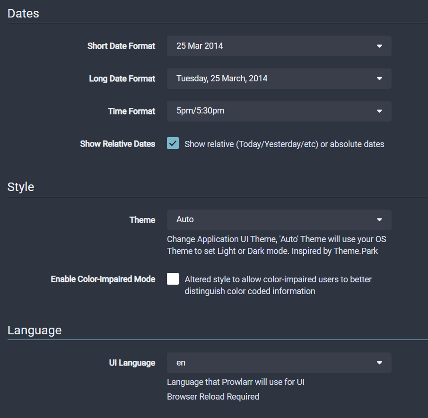Click the caret arrow in Short Date Format field
428x418 pixels.
(379, 46)
